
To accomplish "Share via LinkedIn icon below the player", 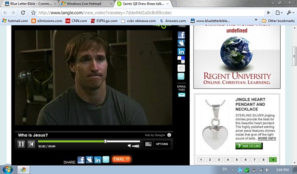I will click(x=98, y=160).
